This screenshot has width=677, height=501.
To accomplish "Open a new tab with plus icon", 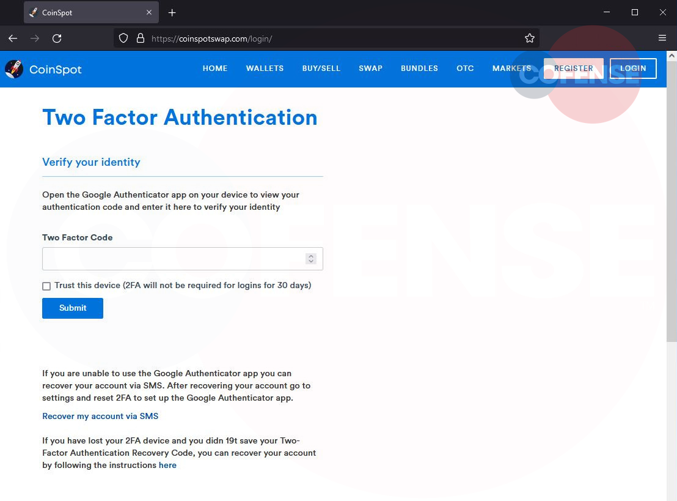I will pyautogui.click(x=172, y=13).
